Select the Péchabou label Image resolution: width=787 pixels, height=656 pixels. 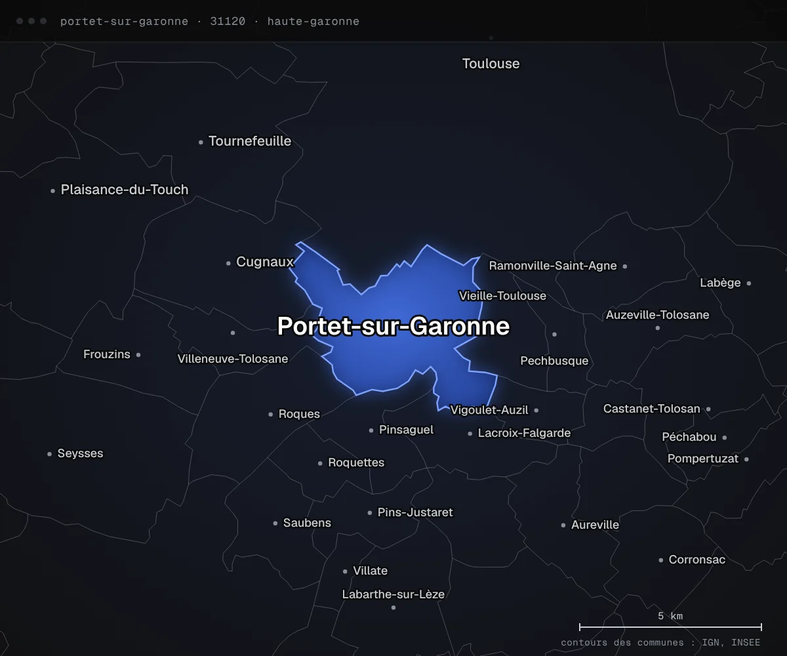tap(689, 437)
